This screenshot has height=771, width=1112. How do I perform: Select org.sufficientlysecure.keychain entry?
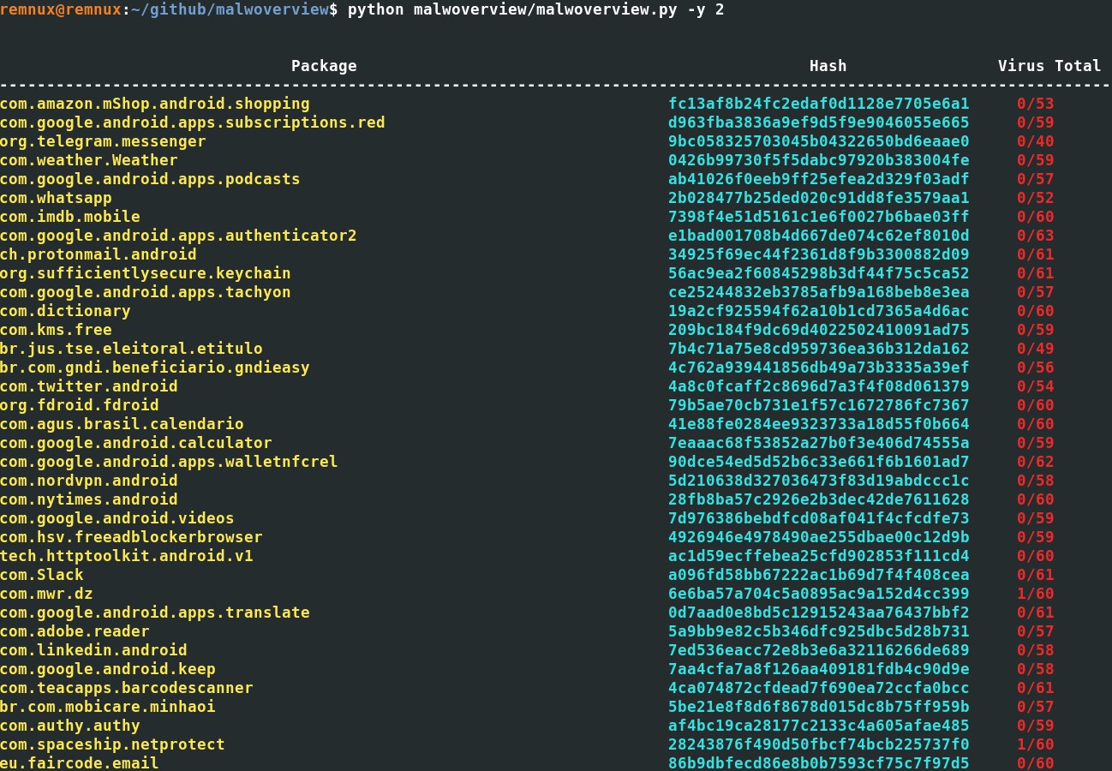click(146, 273)
